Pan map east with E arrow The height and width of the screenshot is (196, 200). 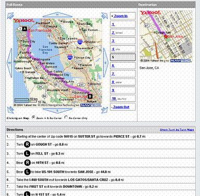pyautogui.click(x=106, y=62)
